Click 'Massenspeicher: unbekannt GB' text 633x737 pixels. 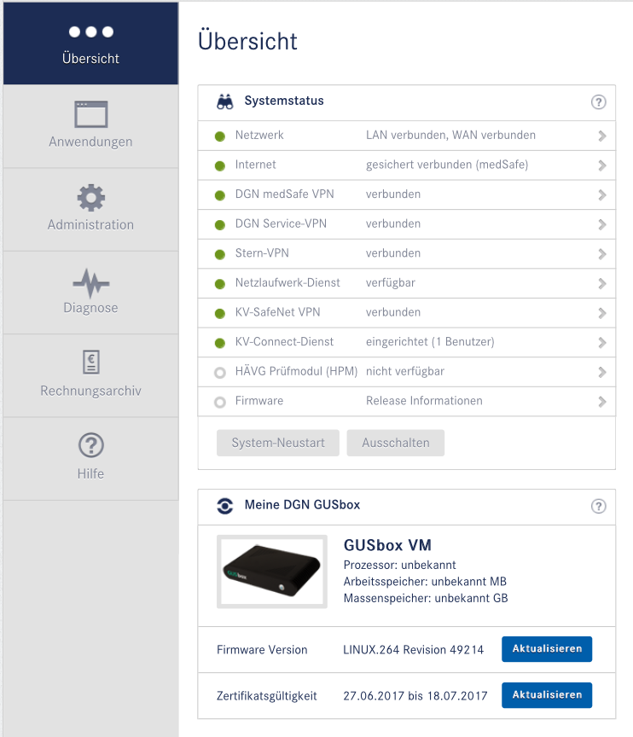[x=426, y=598]
